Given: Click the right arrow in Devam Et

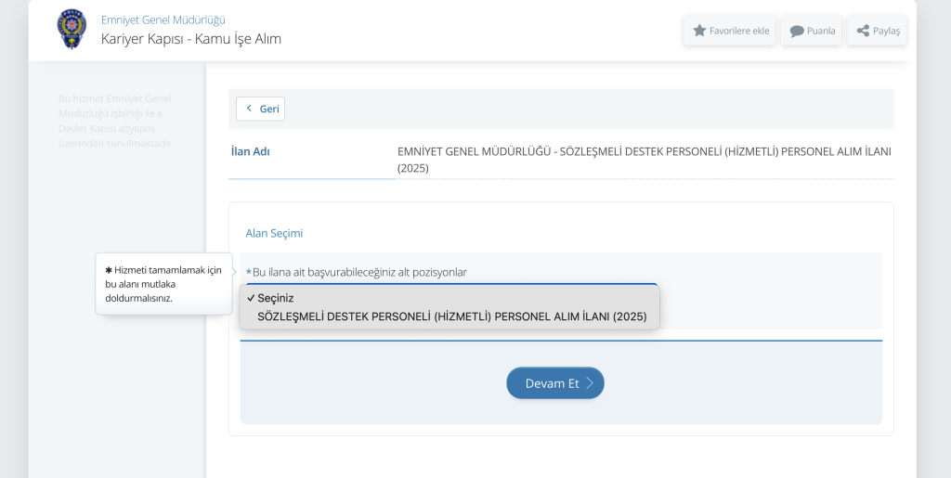Looking at the screenshot, I should click(590, 383).
